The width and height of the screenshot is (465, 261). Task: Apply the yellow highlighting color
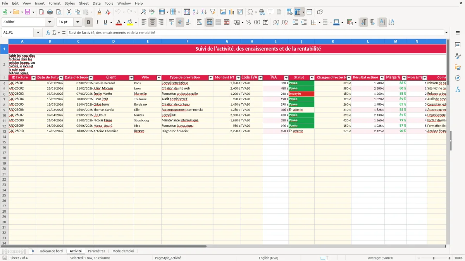[130, 22]
